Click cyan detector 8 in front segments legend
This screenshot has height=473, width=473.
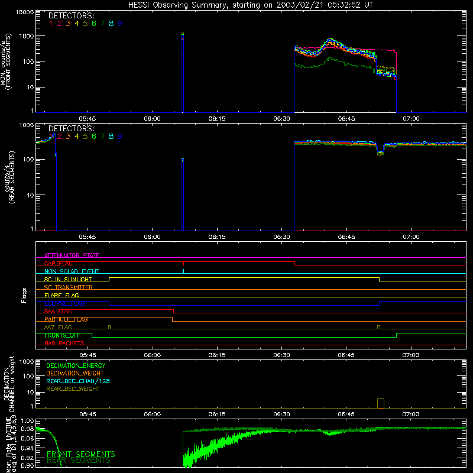[x=111, y=24]
